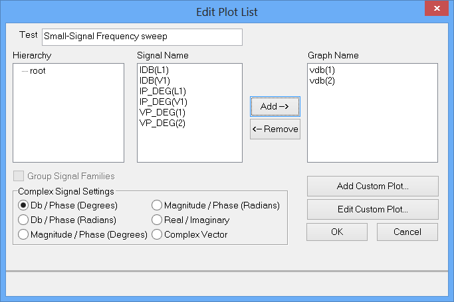This screenshot has width=454, height=302.
Task: Select vdb(1) in Graph Name list
Action: (320, 70)
